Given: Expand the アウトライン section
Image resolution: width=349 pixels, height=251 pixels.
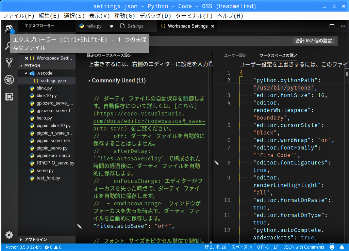Looking at the screenshot, I should click(21, 240).
